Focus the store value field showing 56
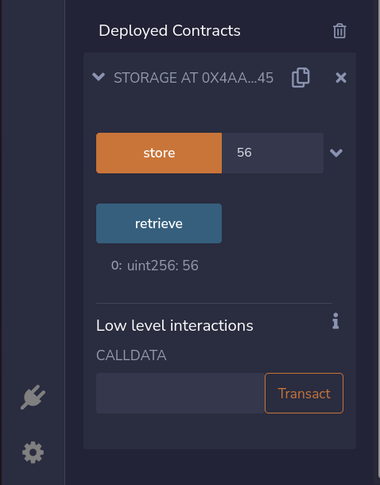 coord(273,153)
